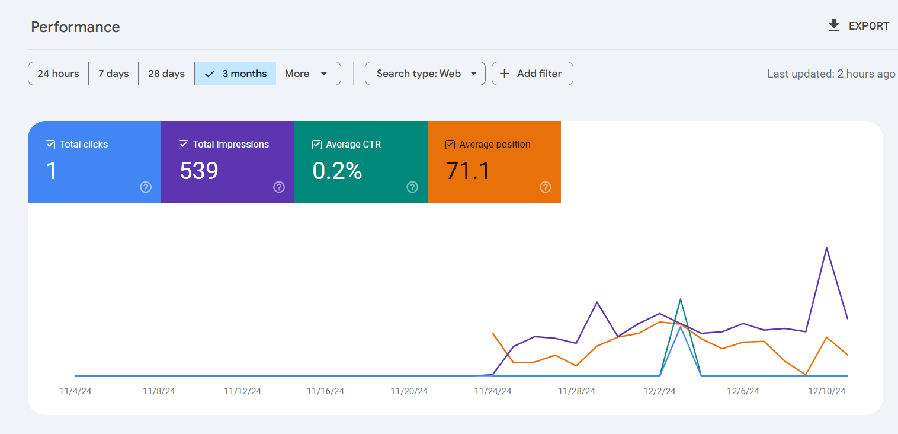Image resolution: width=898 pixels, height=434 pixels.
Task: Switch to the 7 days range
Action: [x=113, y=74]
